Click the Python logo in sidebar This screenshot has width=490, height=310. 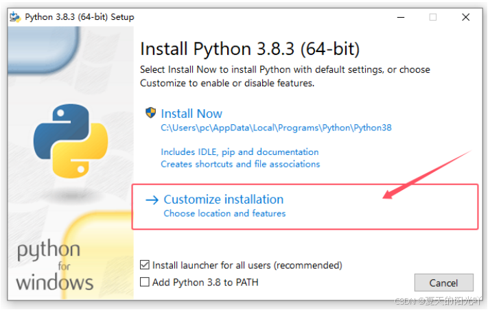coord(71,141)
